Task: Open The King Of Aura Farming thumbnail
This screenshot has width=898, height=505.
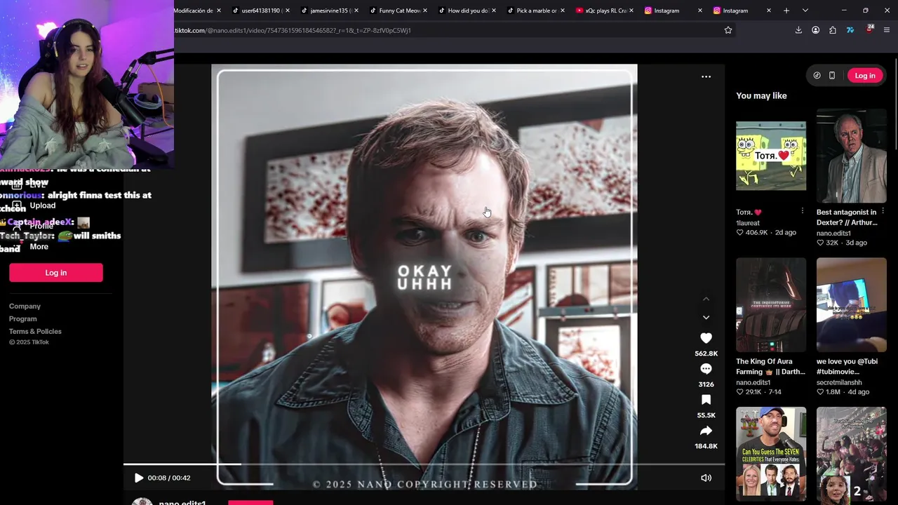Action: click(x=771, y=305)
